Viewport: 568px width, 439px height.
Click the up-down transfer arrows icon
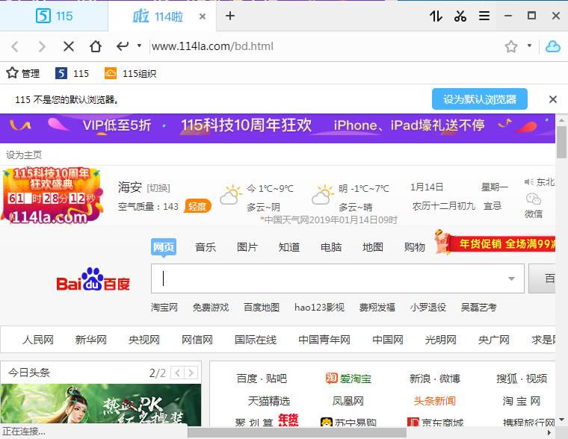[x=436, y=16]
